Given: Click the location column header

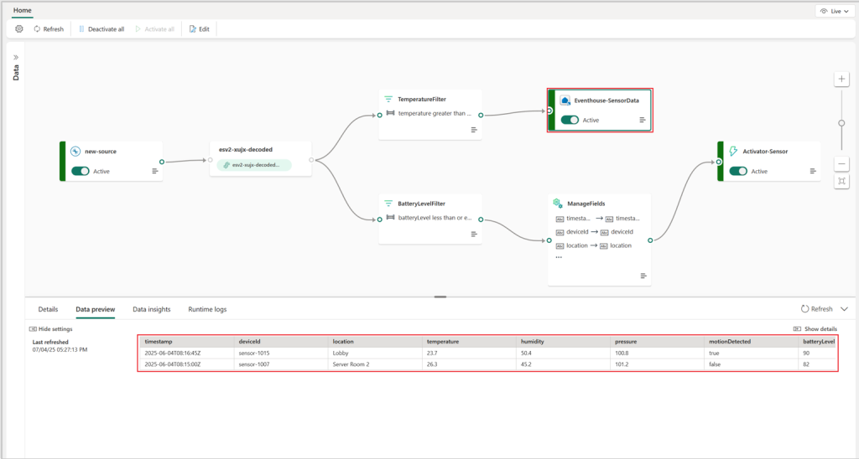Looking at the screenshot, I should pyautogui.click(x=375, y=342).
